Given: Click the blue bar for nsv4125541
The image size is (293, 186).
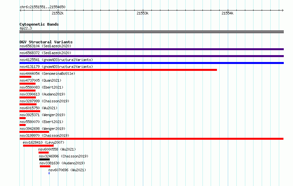Looking at the screenshot, I should 151,63.
